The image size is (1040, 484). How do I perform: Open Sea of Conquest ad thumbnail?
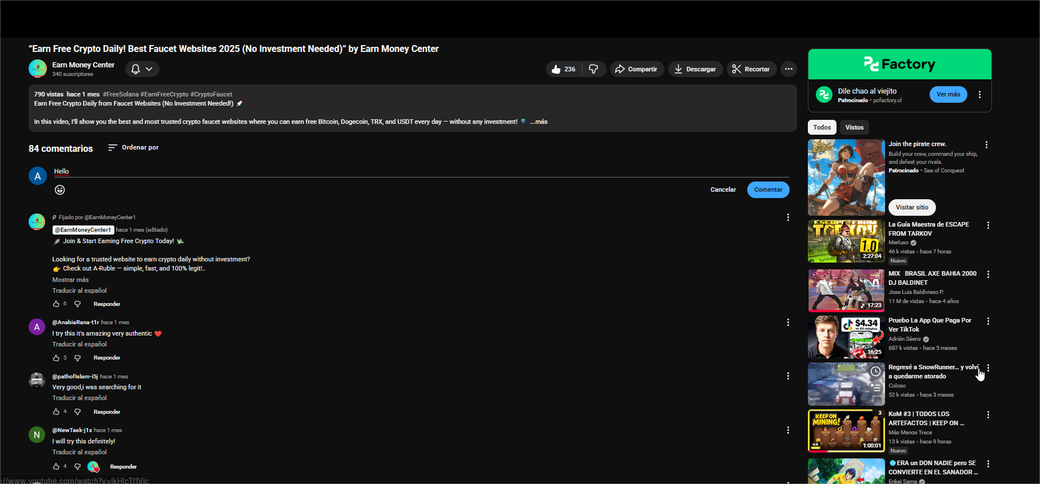[x=846, y=177]
